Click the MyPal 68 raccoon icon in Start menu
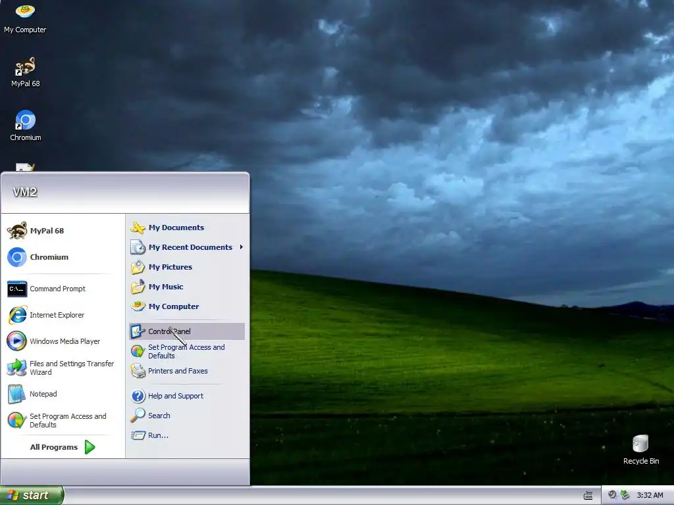 [17, 231]
